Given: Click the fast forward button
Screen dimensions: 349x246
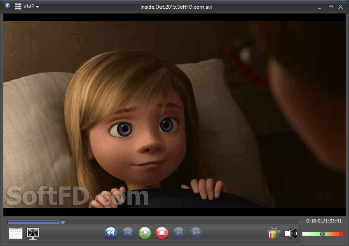Looking at the screenshot, I should pyautogui.click(x=196, y=233).
